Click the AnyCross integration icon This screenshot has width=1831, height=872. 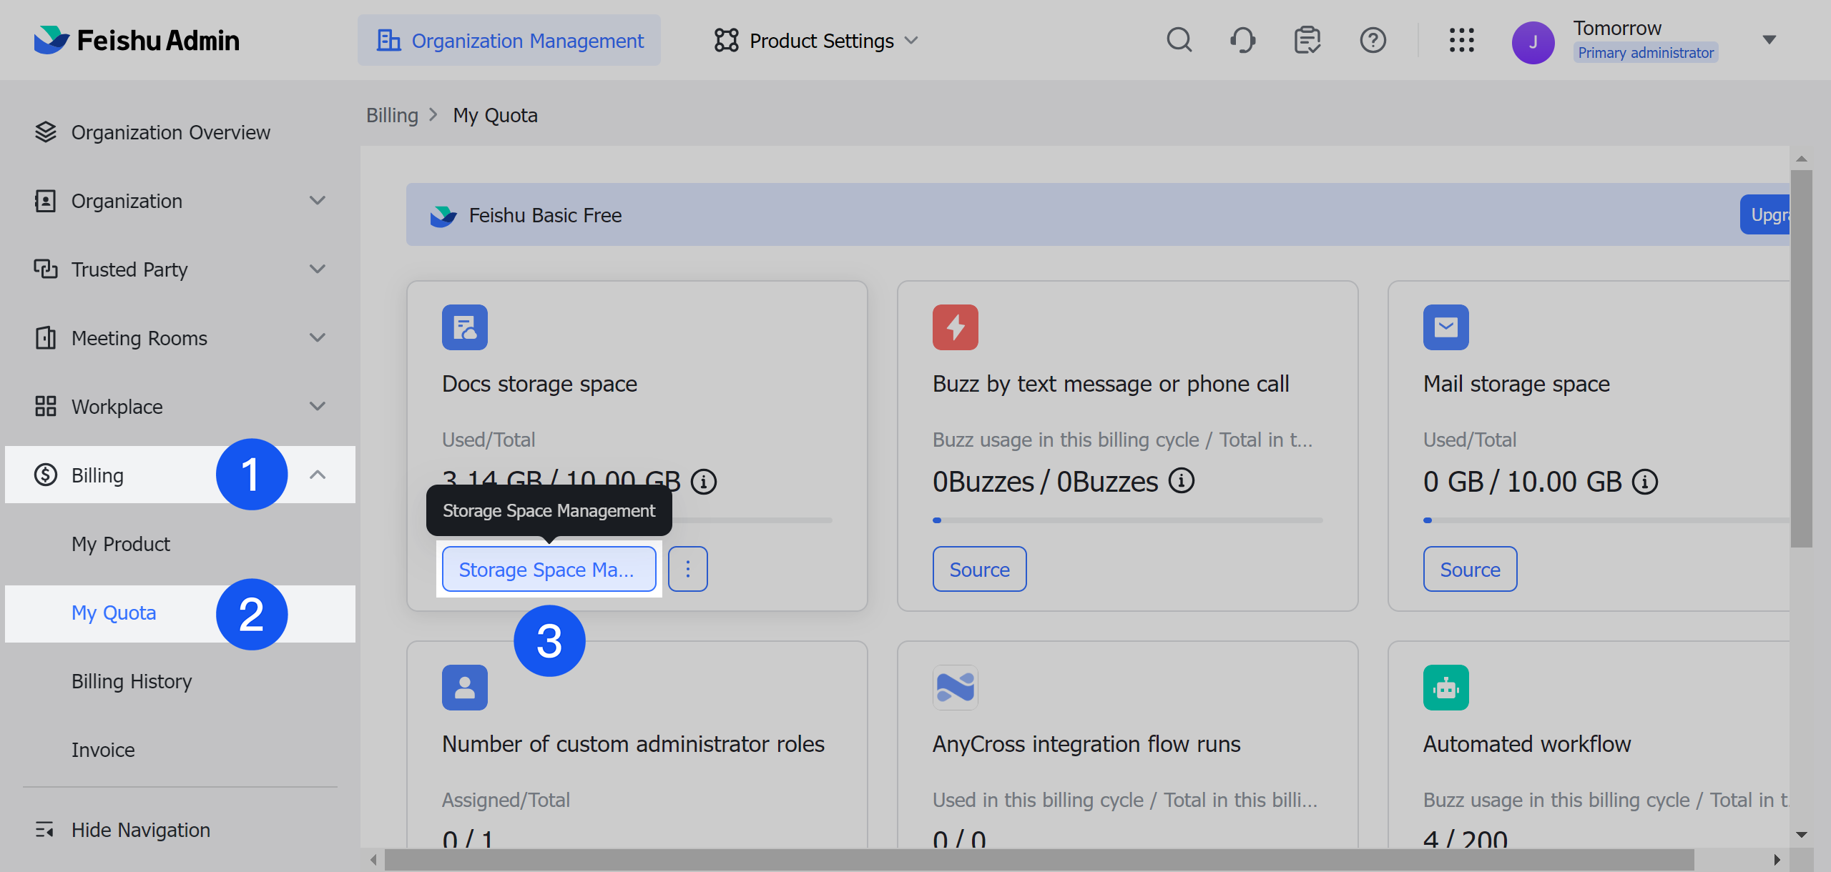point(956,688)
